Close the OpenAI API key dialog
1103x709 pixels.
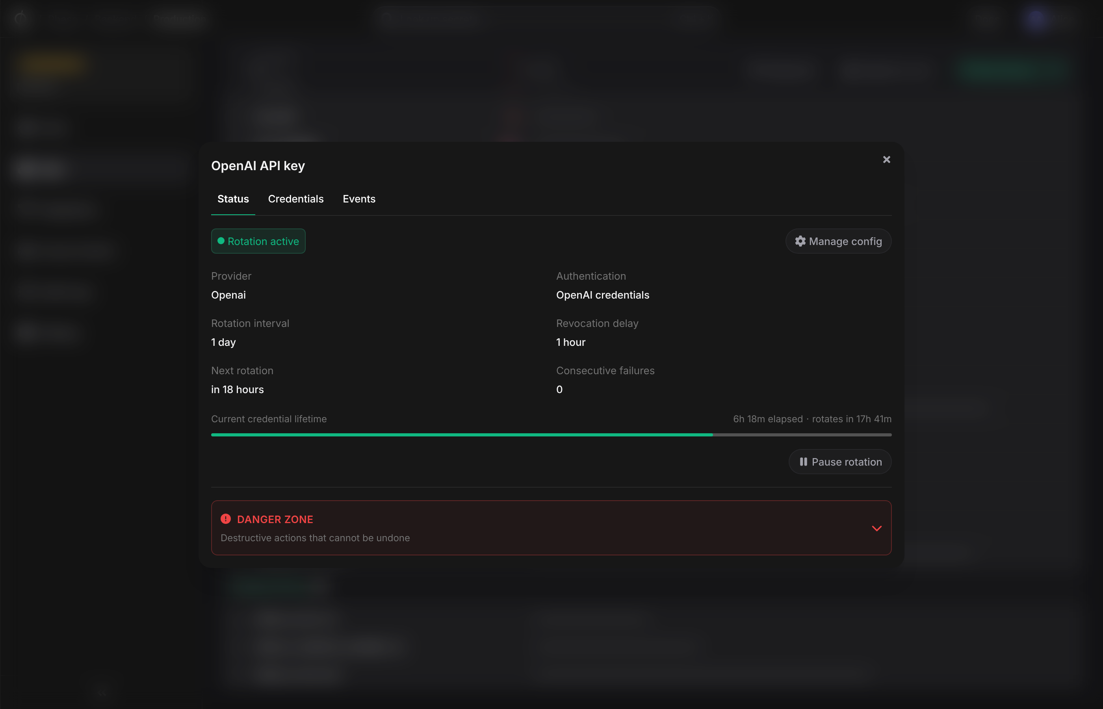pos(886,160)
